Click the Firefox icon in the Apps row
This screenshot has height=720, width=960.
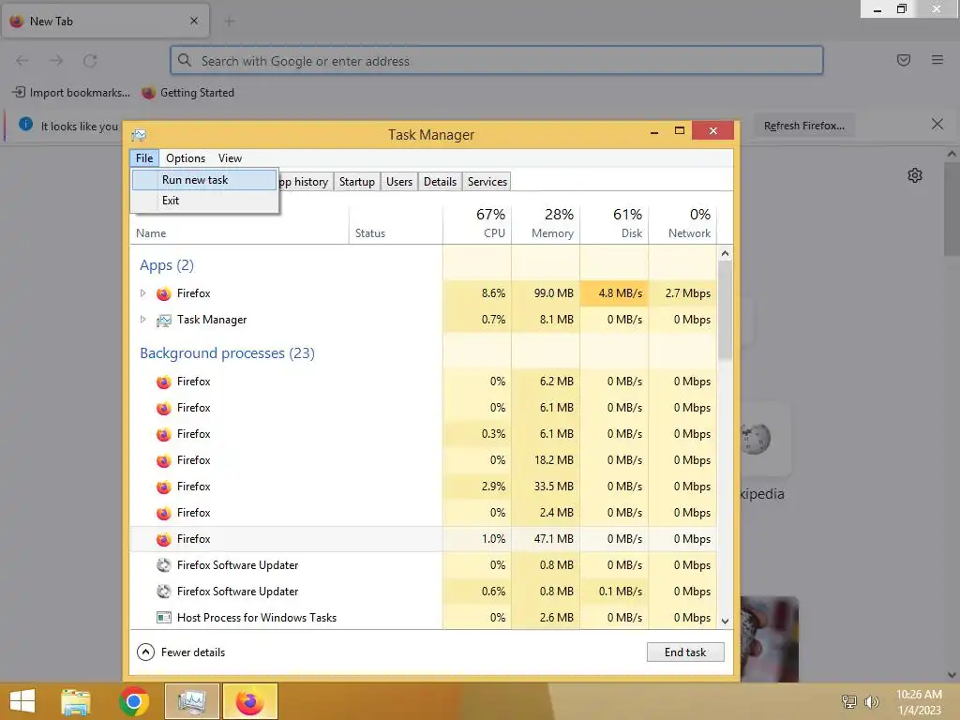point(163,293)
